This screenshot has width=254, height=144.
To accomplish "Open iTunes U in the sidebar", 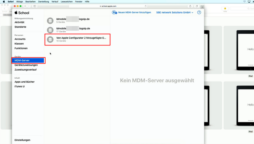I will [20, 87].
